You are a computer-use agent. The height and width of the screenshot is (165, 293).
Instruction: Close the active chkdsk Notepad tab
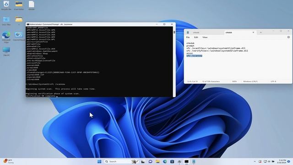point(253,33)
